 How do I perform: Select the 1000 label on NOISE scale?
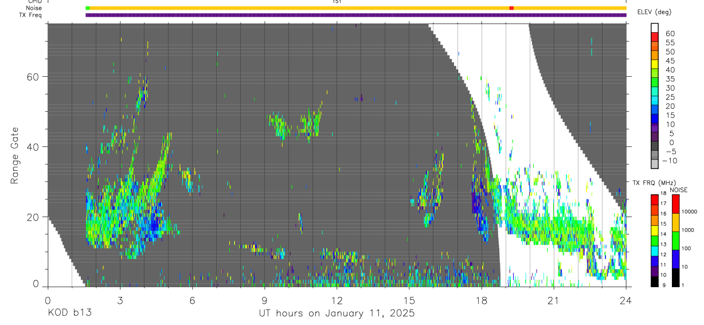click(x=688, y=230)
